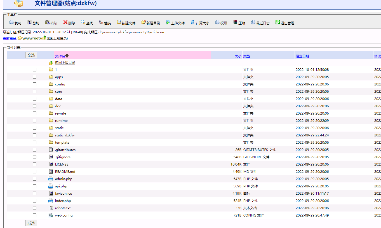This screenshot has height=228, width=381.
Task: Click the Delete (删除) red X icon
Action: (65, 22)
